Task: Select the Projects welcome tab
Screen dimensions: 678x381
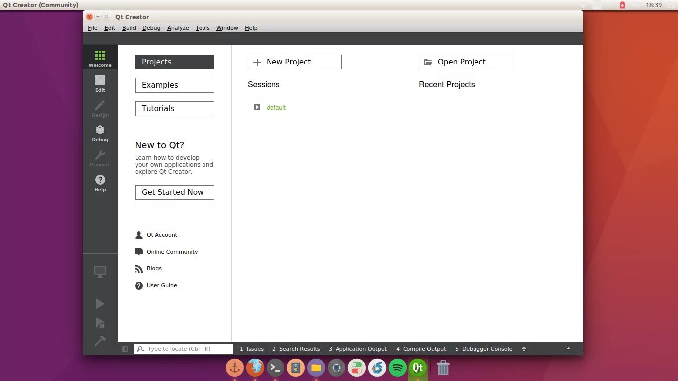Action: 175,62
